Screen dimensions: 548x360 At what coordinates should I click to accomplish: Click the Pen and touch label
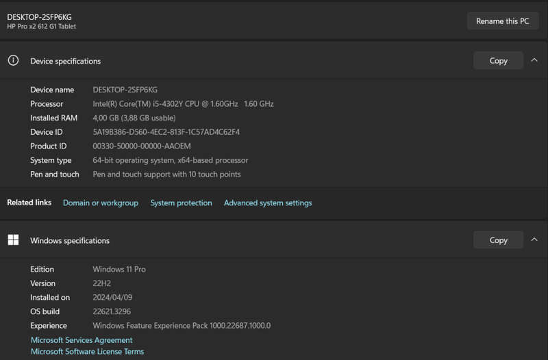(55, 175)
